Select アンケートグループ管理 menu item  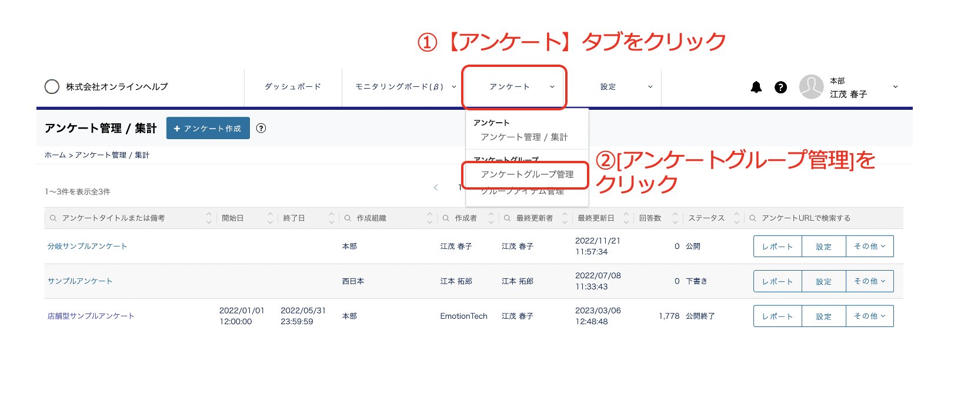(x=527, y=174)
